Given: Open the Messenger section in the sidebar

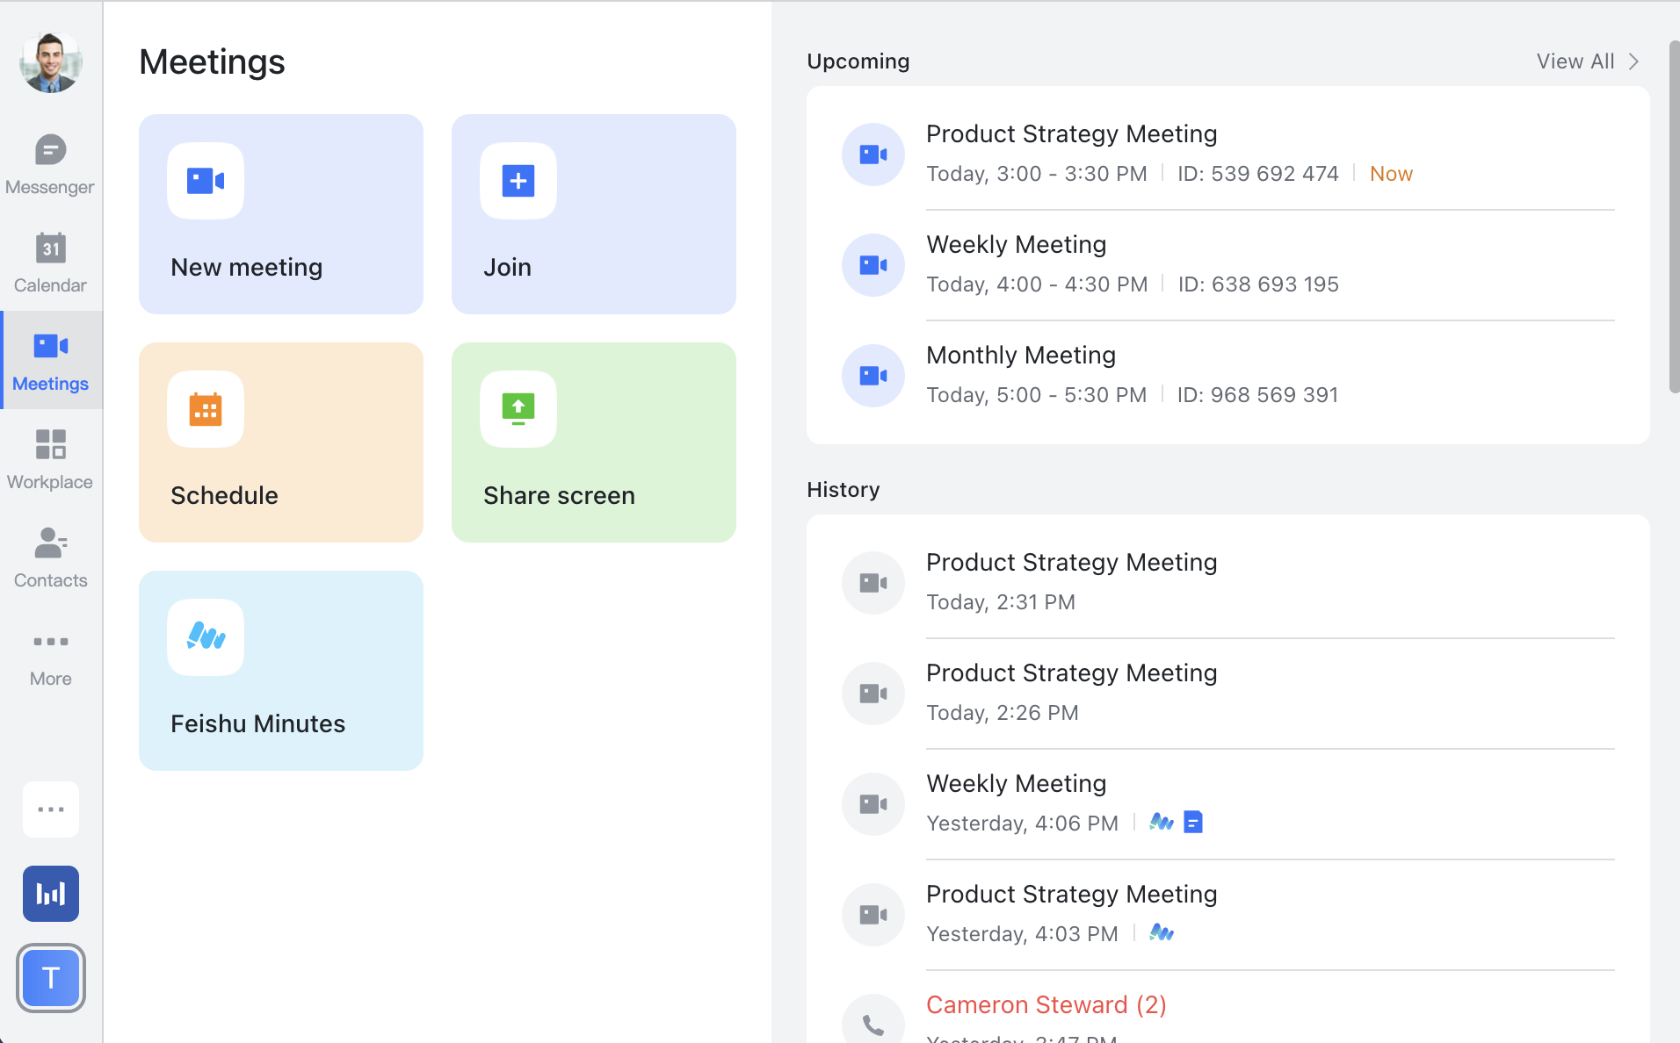Looking at the screenshot, I should pos(50,165).
